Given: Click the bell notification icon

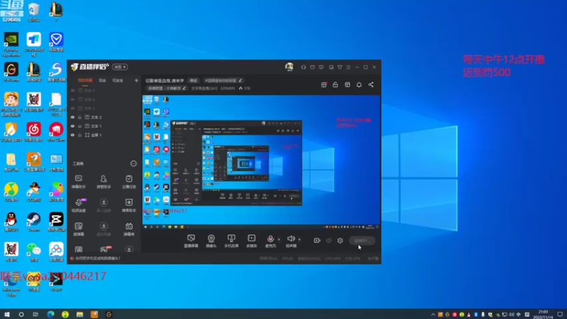Looking at the screenshot, I should point(359,84).
